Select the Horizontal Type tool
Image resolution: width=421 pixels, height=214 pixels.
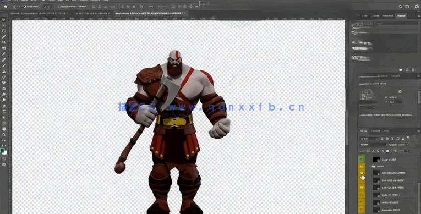4,112
